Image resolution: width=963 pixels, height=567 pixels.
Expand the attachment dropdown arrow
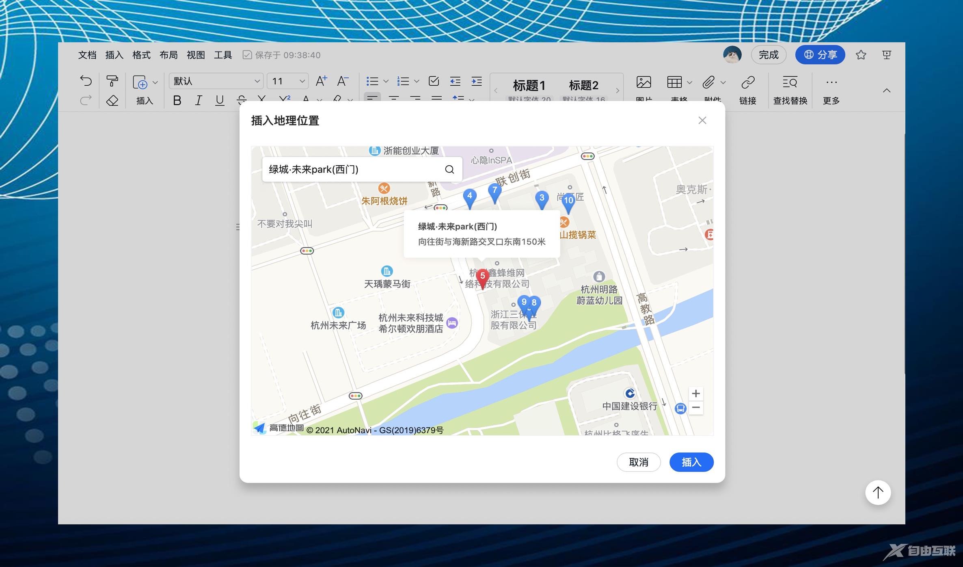[723, 82]
